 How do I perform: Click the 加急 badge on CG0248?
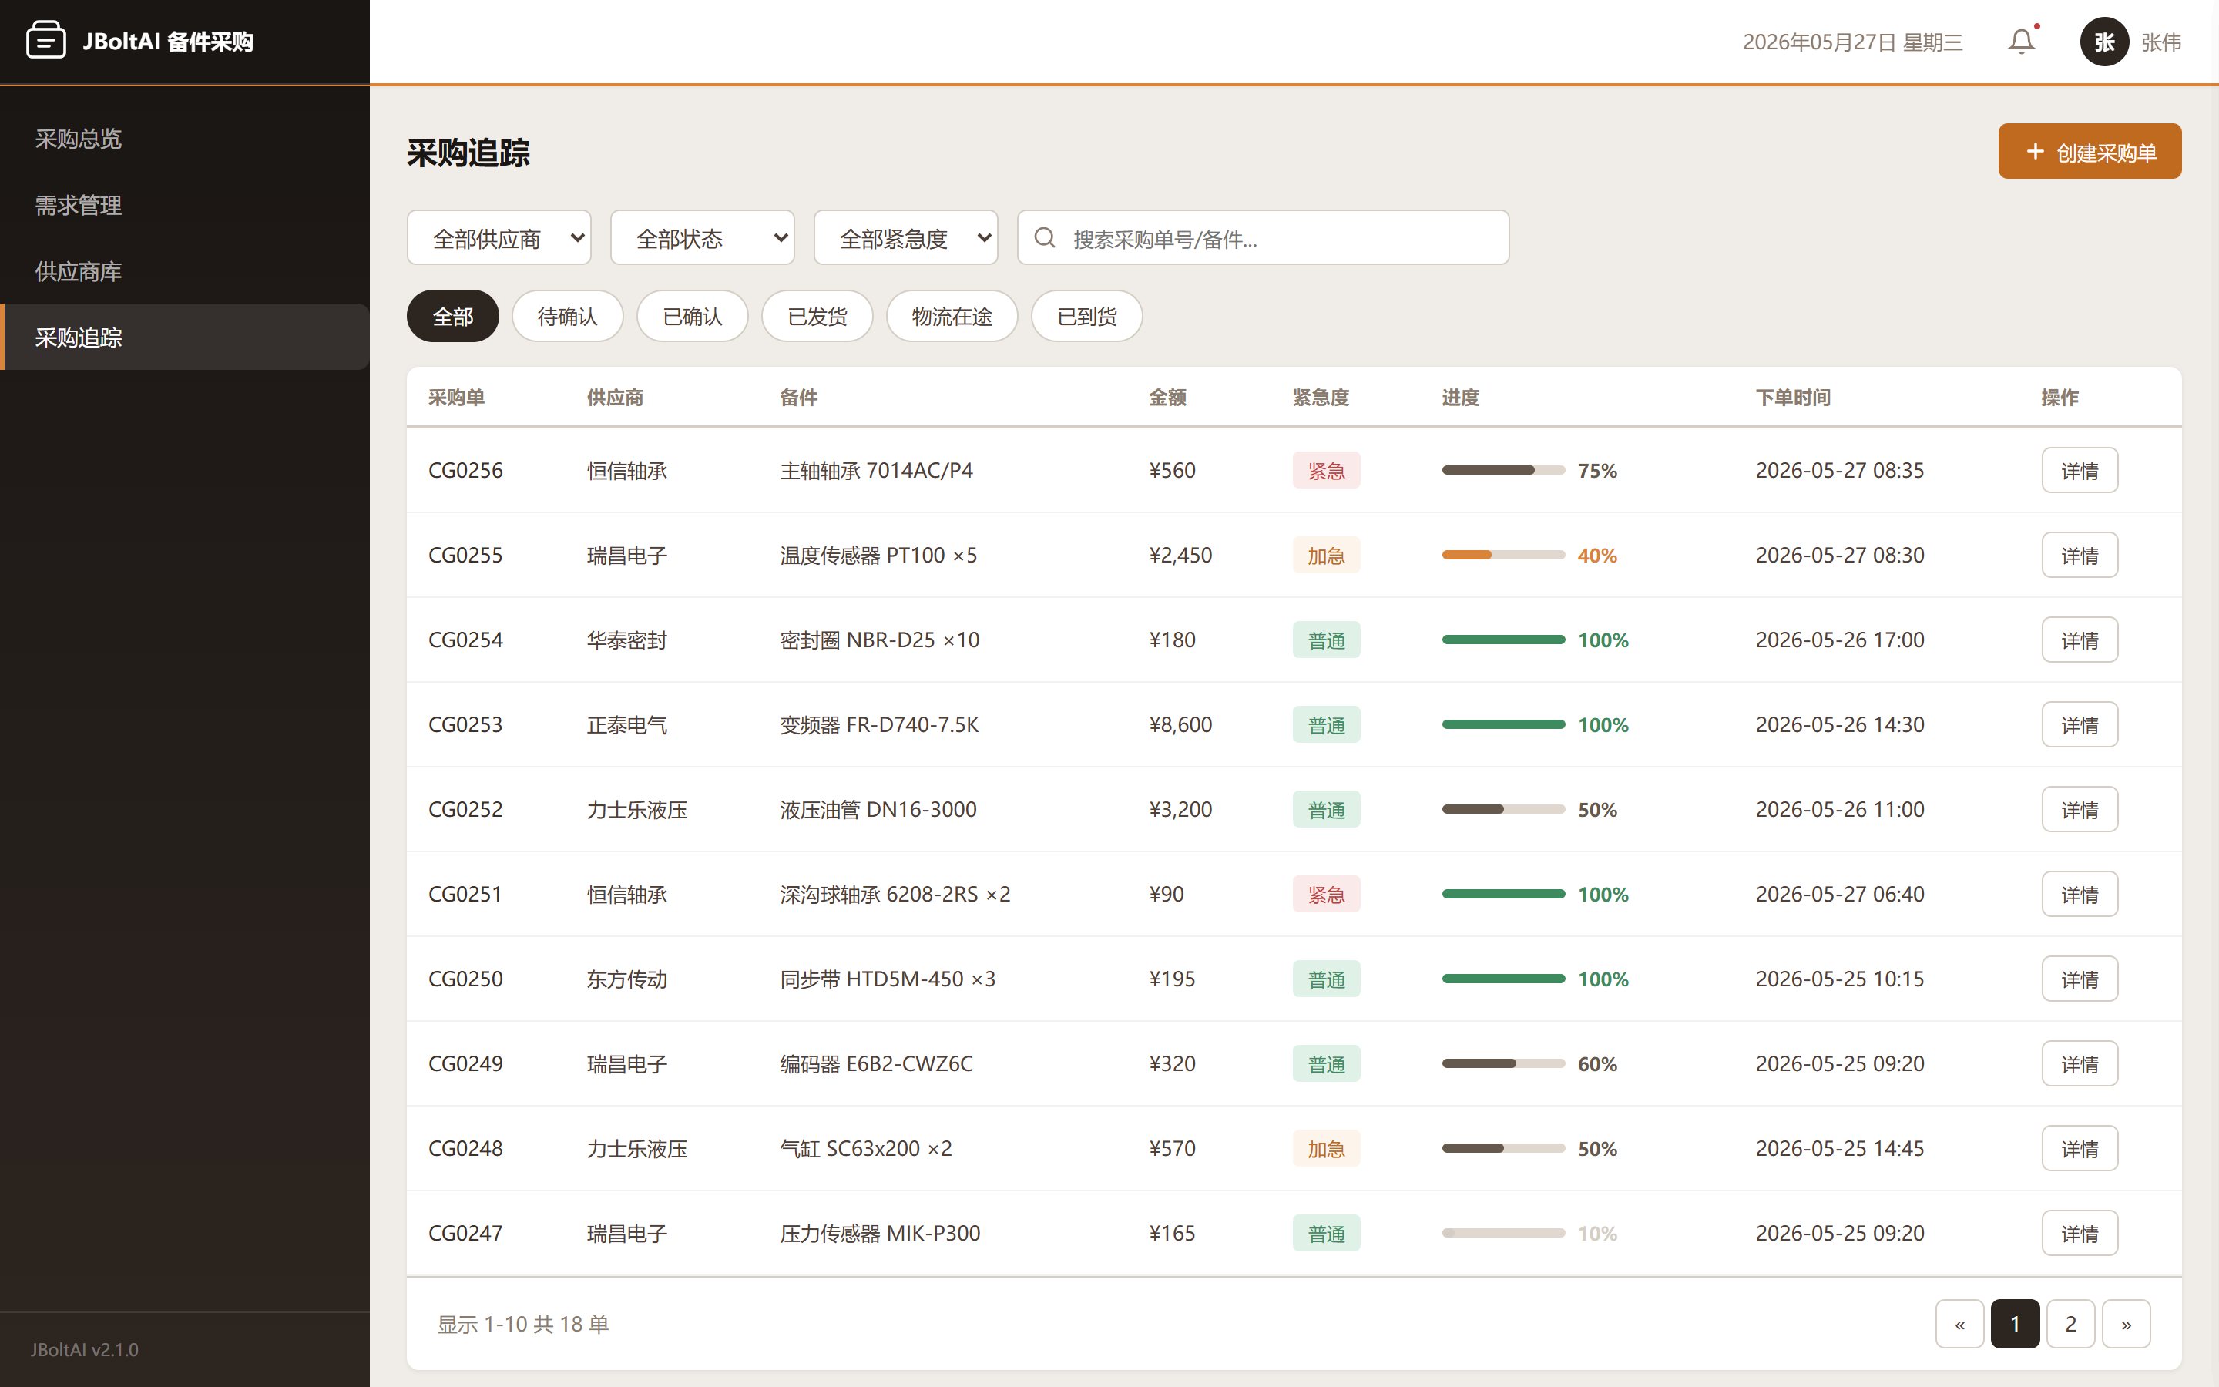pos(1326,1148)
